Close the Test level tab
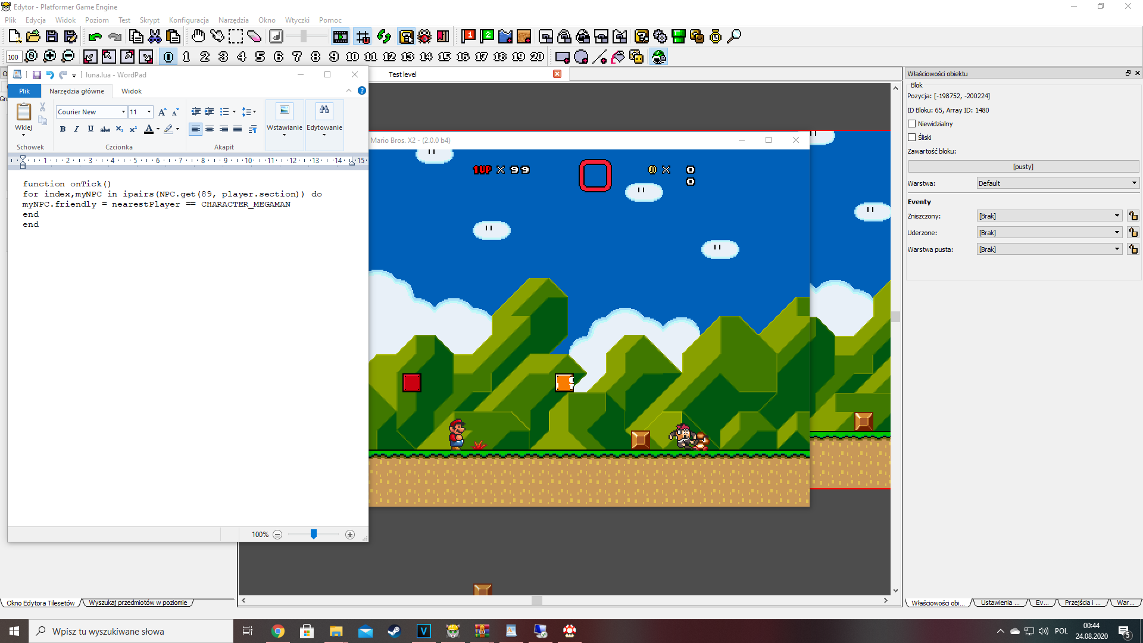The image size is (1143, 643). click(557, 74)
